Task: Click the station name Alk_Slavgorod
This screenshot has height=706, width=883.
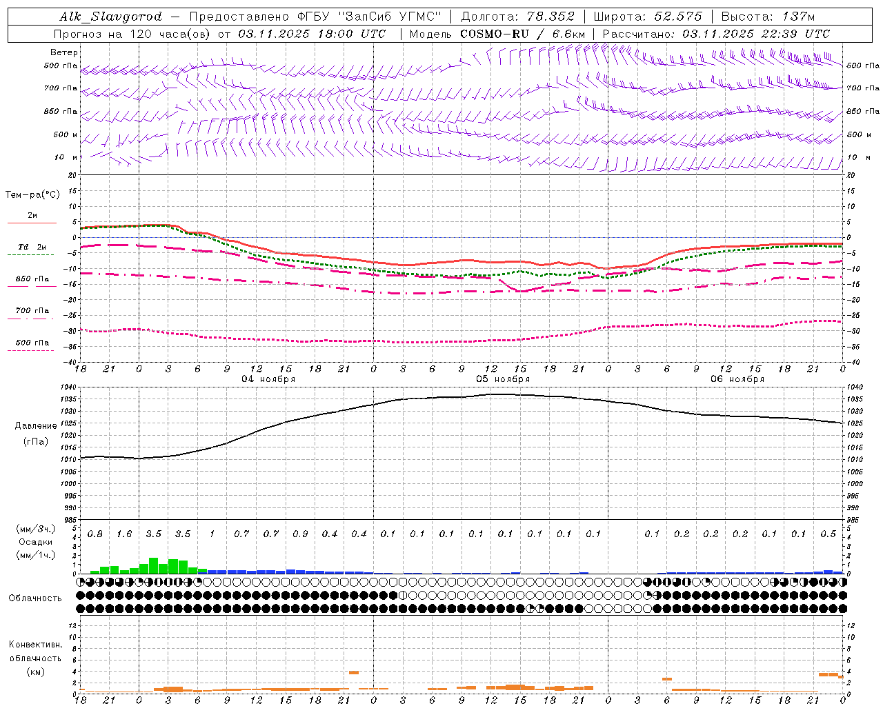Action: (x=111, y=17)
